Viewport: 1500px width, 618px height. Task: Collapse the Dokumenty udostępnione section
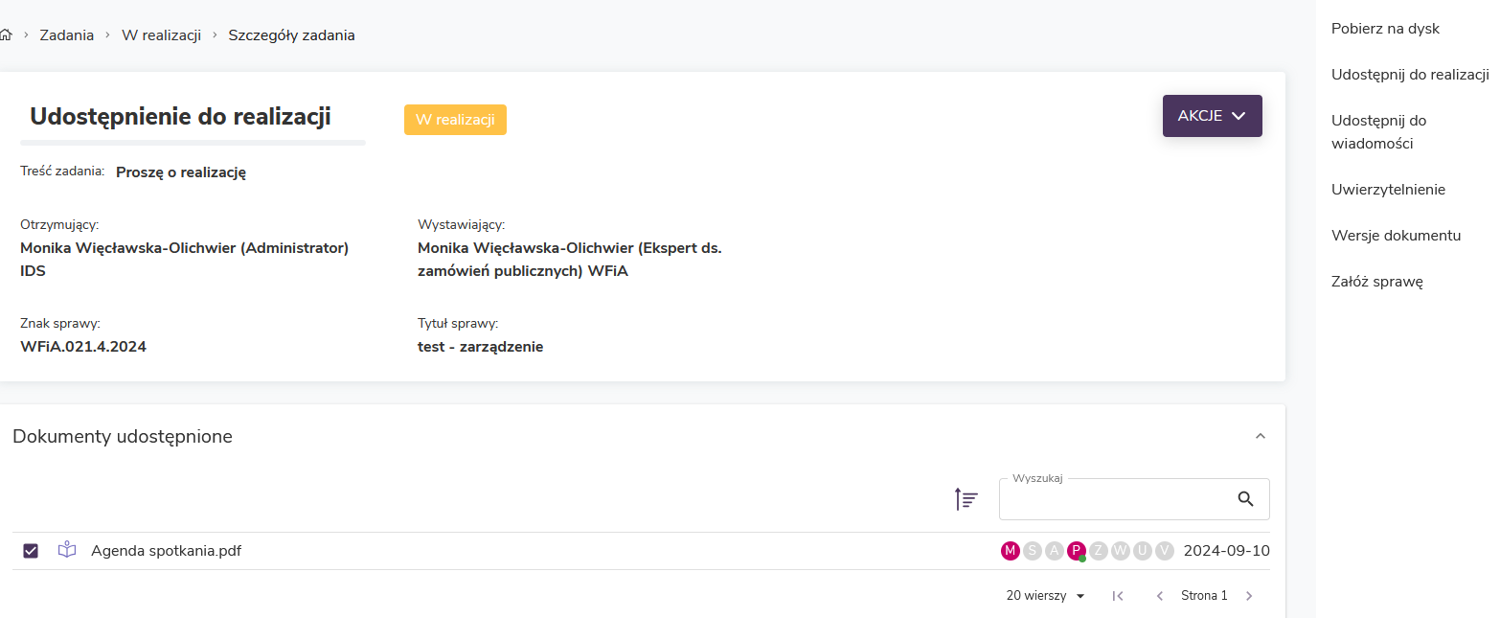[1261, 436]
